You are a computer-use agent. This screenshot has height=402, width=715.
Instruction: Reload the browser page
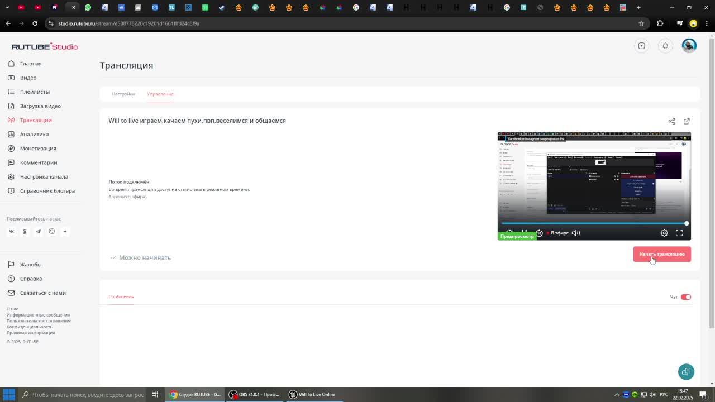pyautogui.click(x=35, y=23)
